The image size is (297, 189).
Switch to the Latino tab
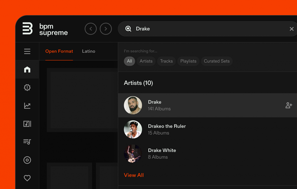tap(88, 51)
